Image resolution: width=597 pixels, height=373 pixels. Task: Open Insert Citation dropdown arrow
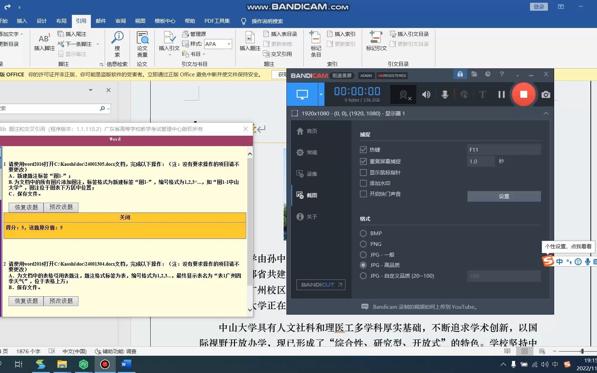point(170,55)
